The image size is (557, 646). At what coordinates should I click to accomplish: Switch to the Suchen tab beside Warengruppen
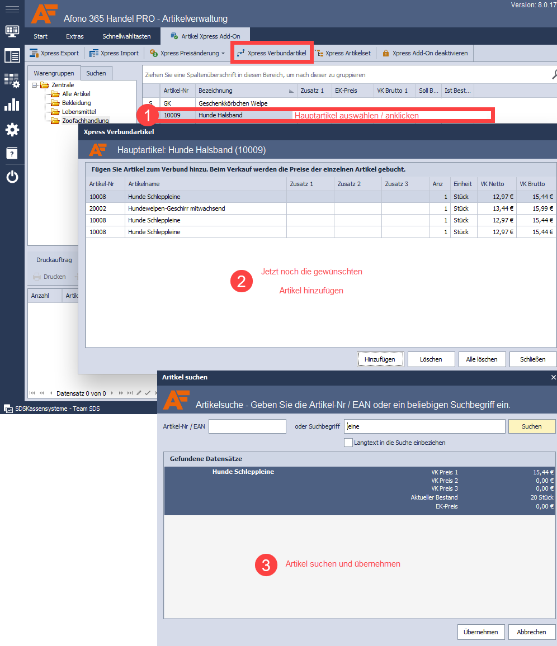point(96,73)
